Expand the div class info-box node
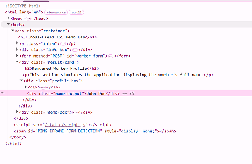Image resolution: width=252 pixels, height=164 pixels. [17, 49]
